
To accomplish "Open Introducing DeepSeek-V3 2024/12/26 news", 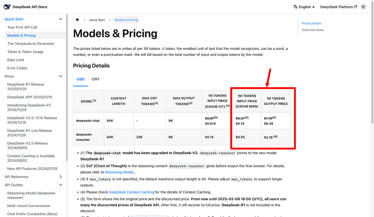I will [x=29, y=108].
